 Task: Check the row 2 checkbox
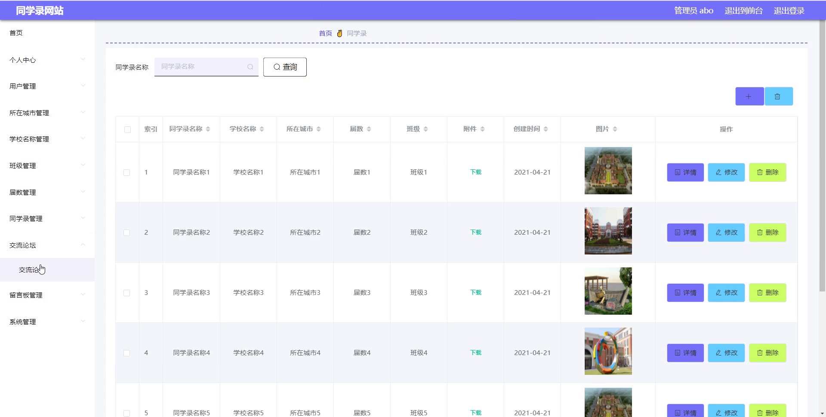coord(126,233)
